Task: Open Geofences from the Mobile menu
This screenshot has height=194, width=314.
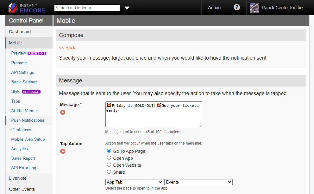Action: point(21,130)
